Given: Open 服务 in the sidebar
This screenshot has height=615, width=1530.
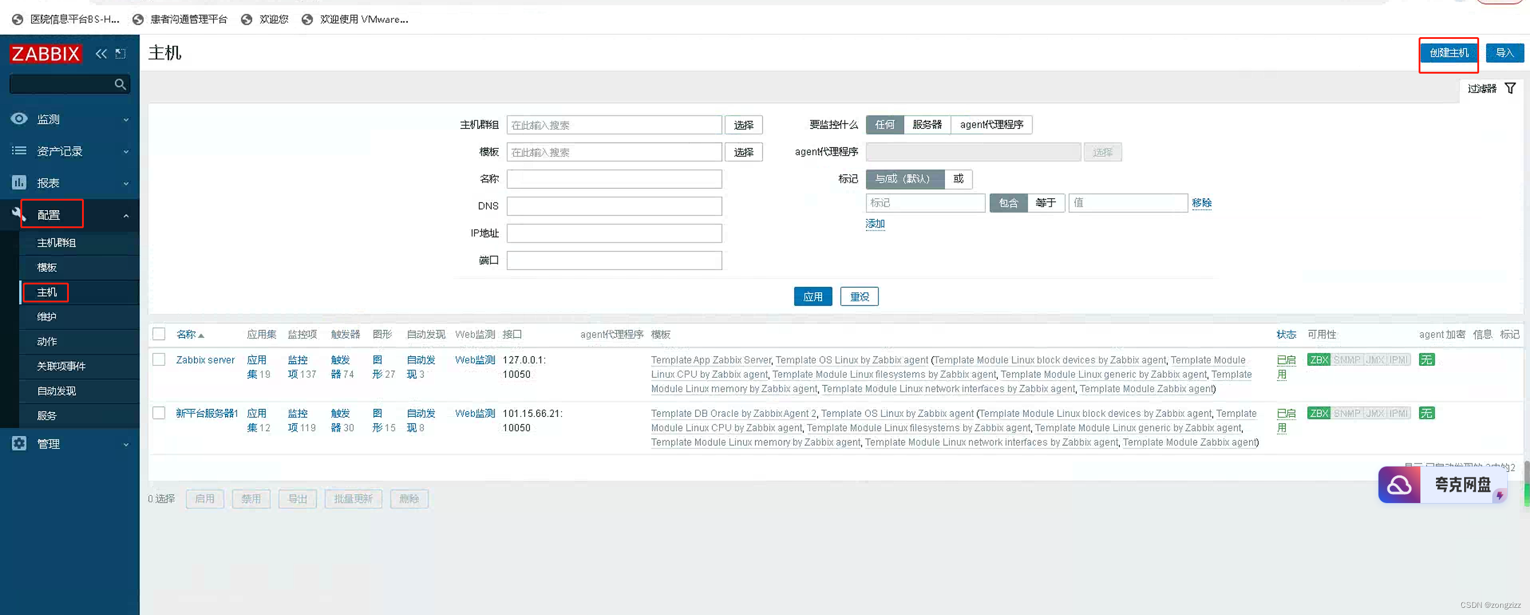Looking at the screenshot, I should [47, 415].
